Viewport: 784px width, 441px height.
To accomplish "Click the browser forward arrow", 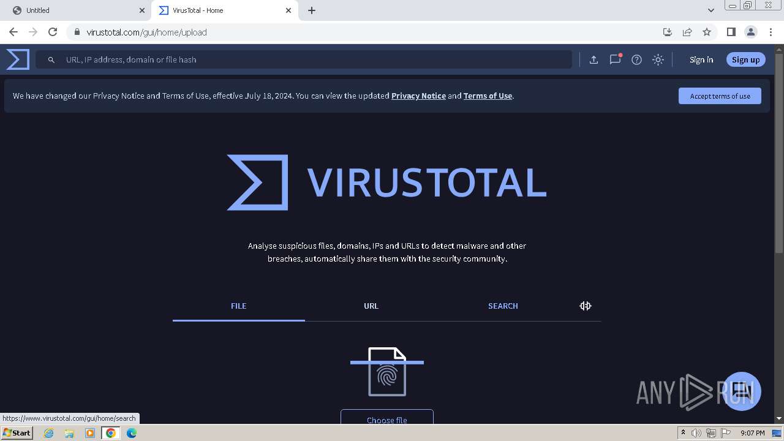I will [33, 32].
